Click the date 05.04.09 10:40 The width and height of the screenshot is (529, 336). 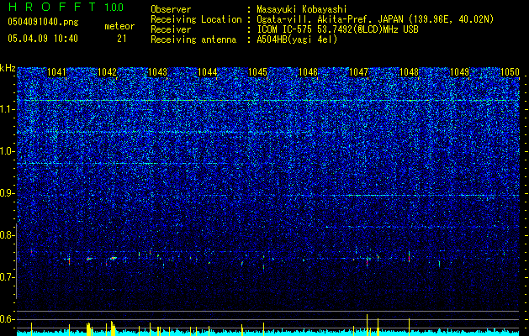[43, 39]
